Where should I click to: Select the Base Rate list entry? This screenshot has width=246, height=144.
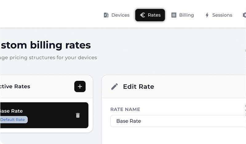(37, 111)
